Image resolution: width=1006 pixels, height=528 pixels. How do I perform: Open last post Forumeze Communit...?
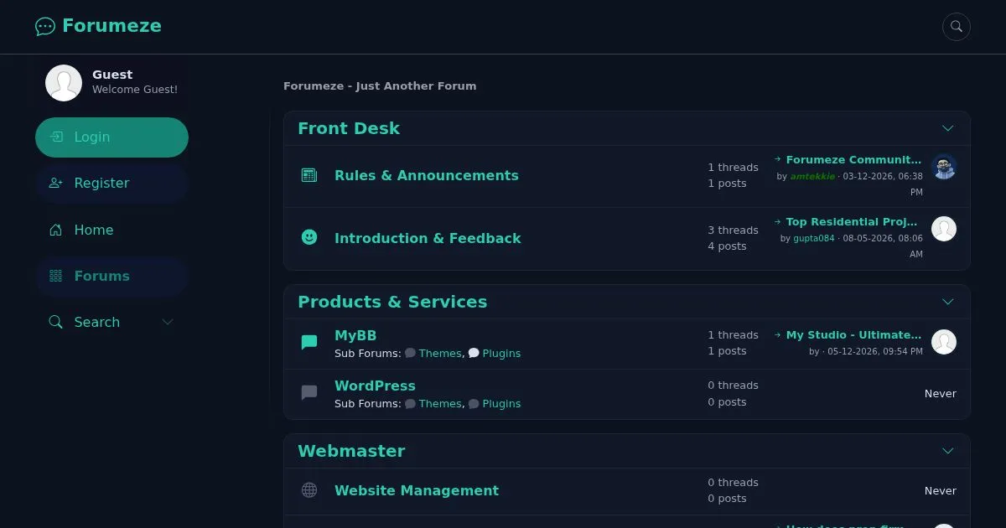853,160
